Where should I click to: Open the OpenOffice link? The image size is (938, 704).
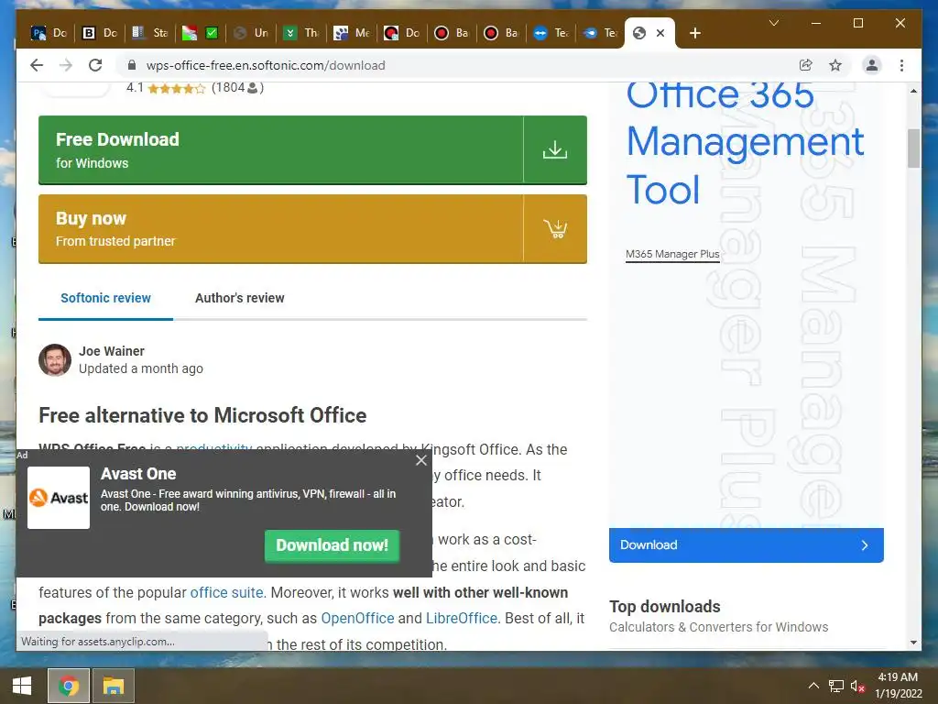coord(358,619)
